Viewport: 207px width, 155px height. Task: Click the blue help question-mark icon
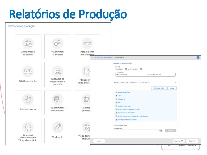point(198,57)
